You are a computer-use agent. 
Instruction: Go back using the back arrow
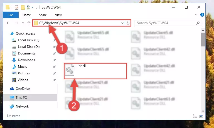[x=8, y=23]
